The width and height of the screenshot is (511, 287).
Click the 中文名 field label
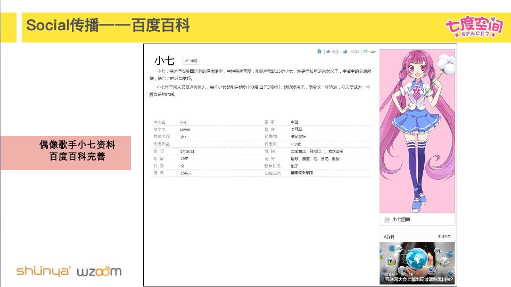(159, 122)
